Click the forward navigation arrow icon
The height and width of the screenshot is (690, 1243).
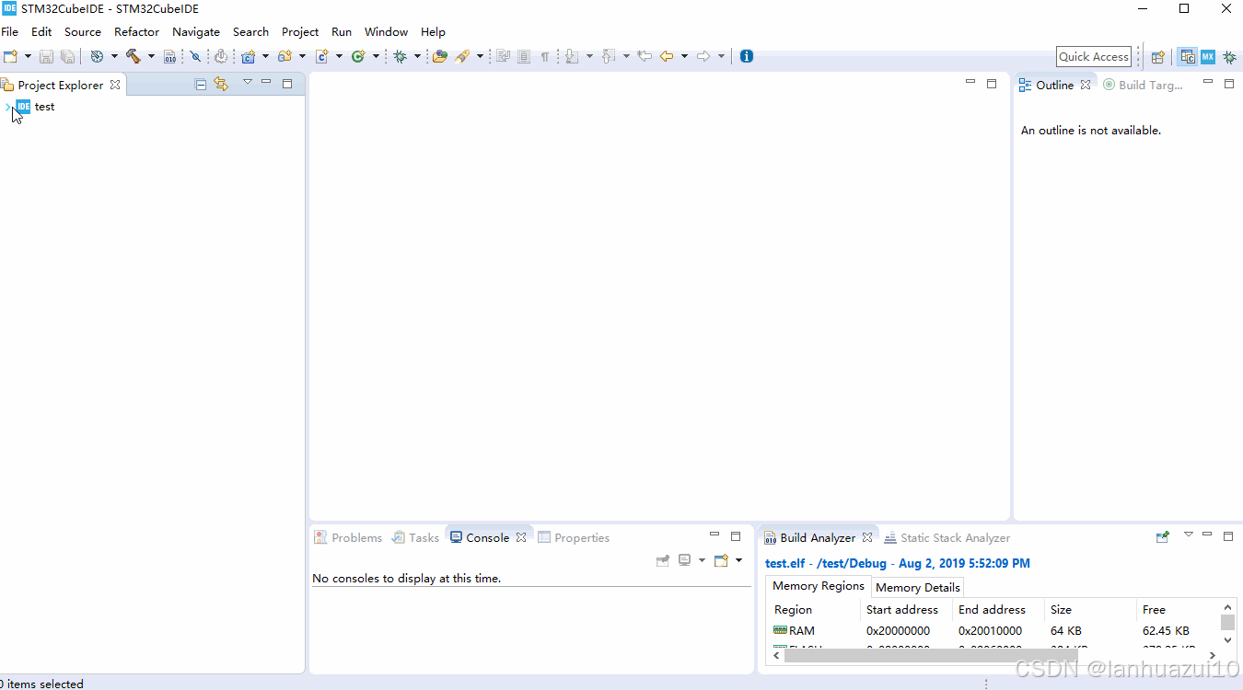click(x=703, y=56)
